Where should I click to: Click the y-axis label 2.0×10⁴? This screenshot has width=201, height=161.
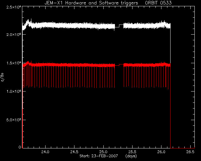pyautogui.click(x=14, y=35)
